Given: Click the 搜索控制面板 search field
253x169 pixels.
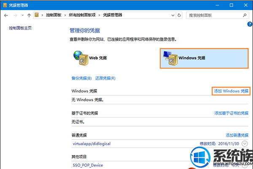Looking at the screenshot, I should 218,15.
